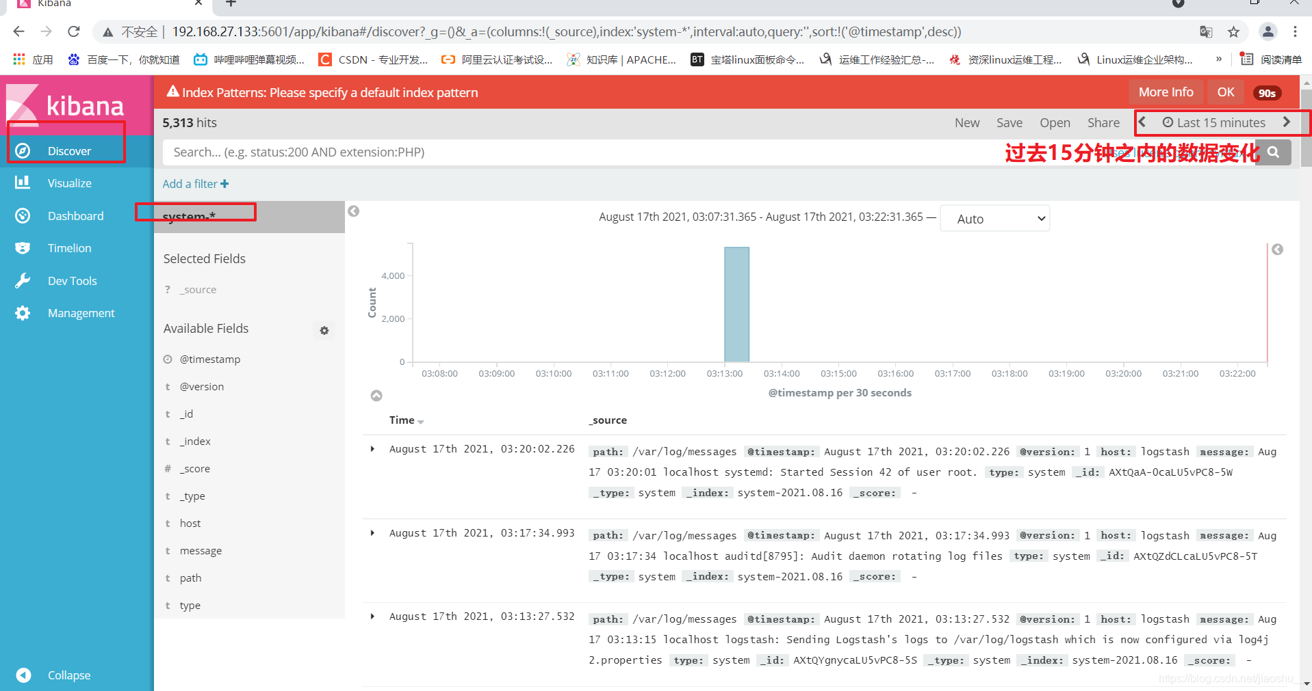
Task: Open Chrome three-dot menu
Action: (1295, 31)
